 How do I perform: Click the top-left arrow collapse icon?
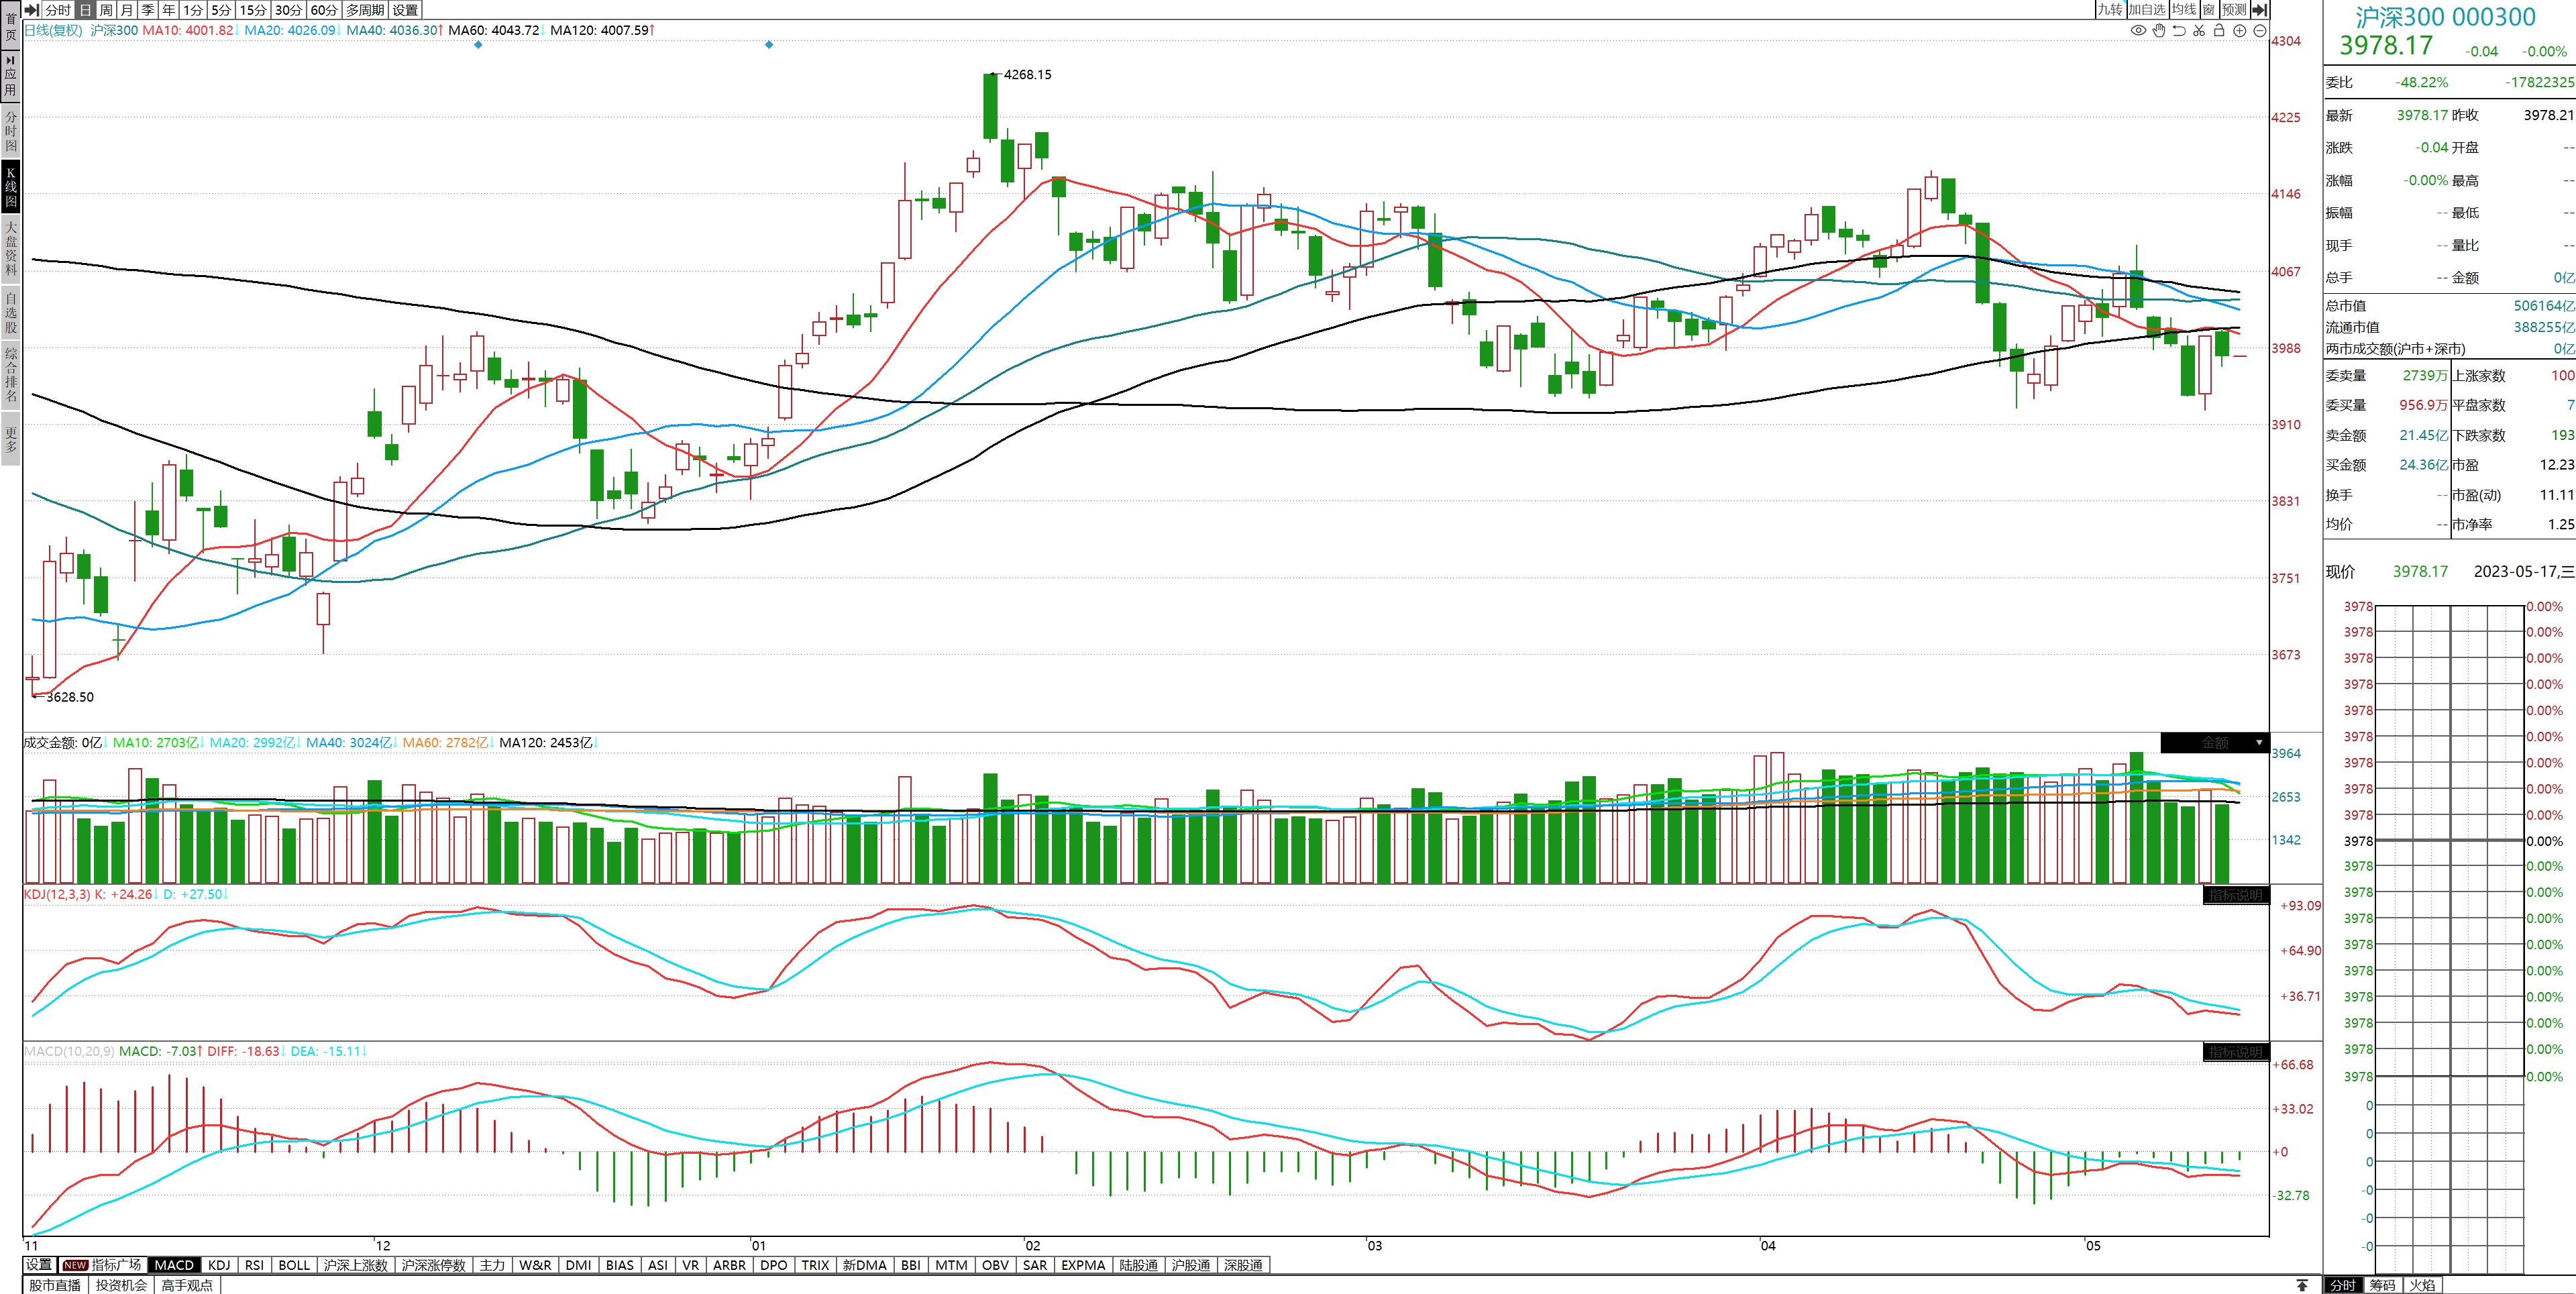31,9
